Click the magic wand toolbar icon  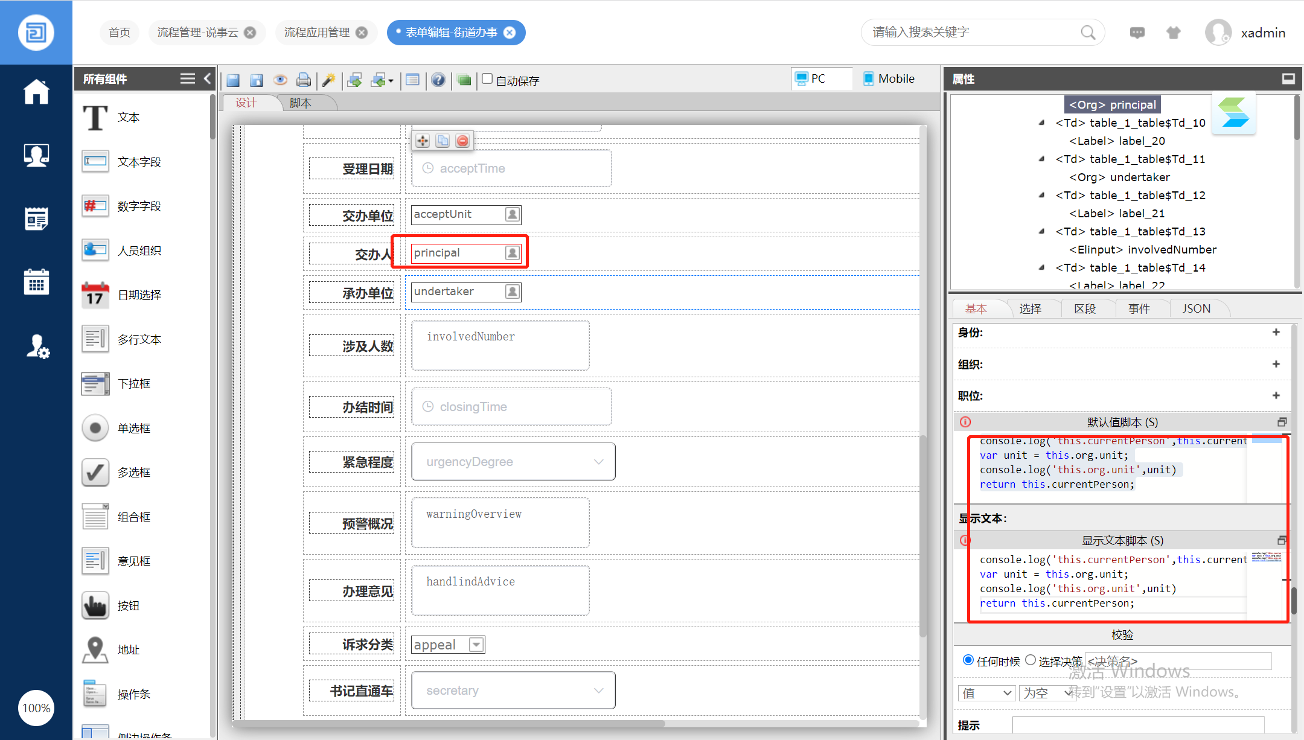pos(328,80)
